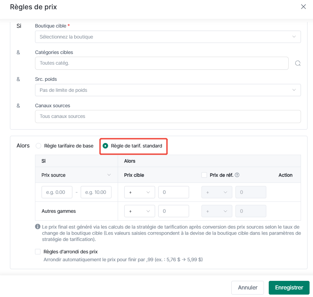The image size is (313, 297).
Task: Click the Canaux sources input field
Action: (168, 117)
